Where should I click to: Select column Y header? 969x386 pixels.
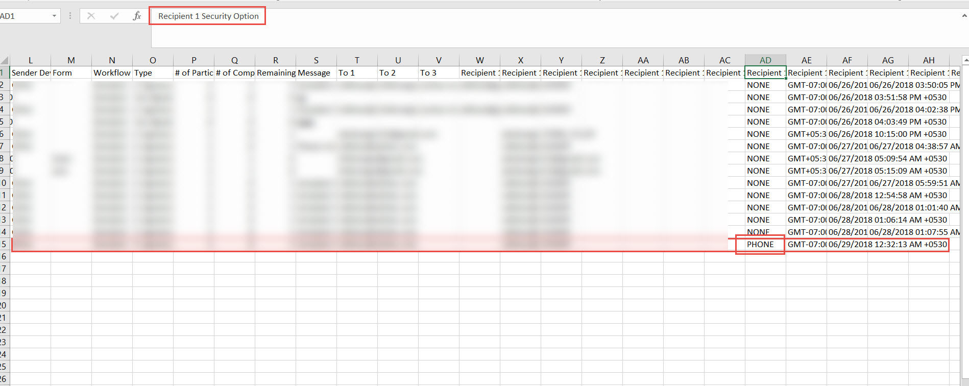pos(561,60)
